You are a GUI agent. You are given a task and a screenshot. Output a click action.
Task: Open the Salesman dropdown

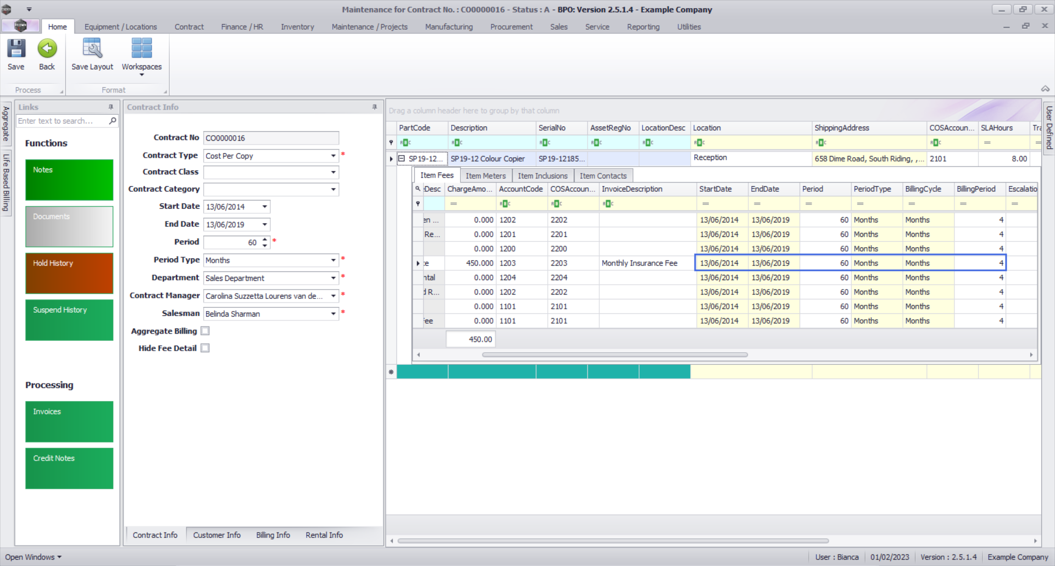point(333,314)
